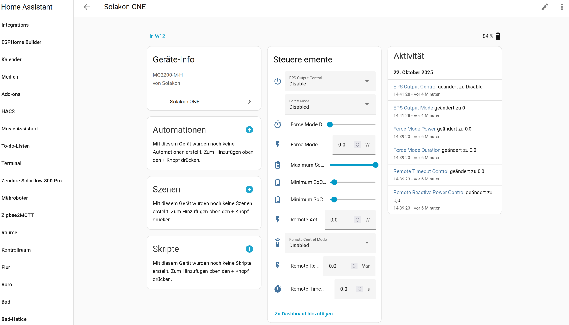Click the battery level icon

pos(498,36)
